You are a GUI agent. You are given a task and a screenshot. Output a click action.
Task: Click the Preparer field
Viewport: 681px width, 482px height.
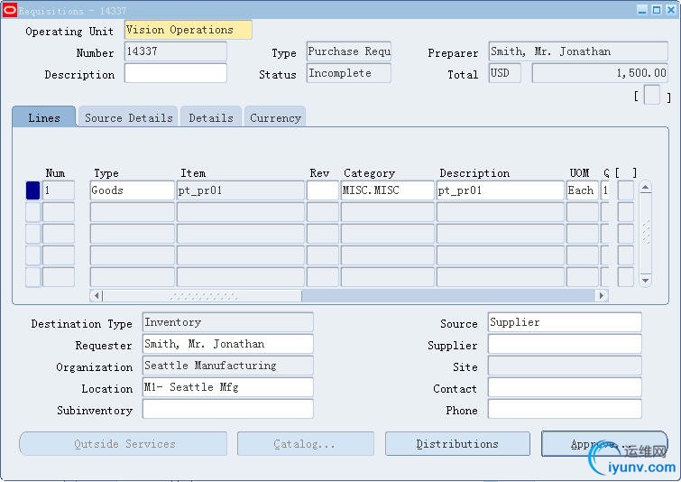point(578,51)
